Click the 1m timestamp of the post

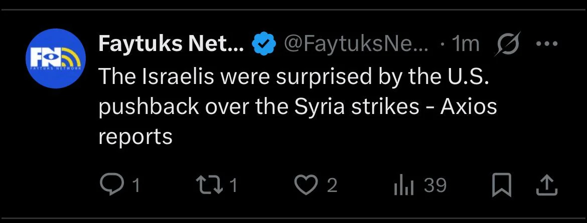click(x=465, y=44)
